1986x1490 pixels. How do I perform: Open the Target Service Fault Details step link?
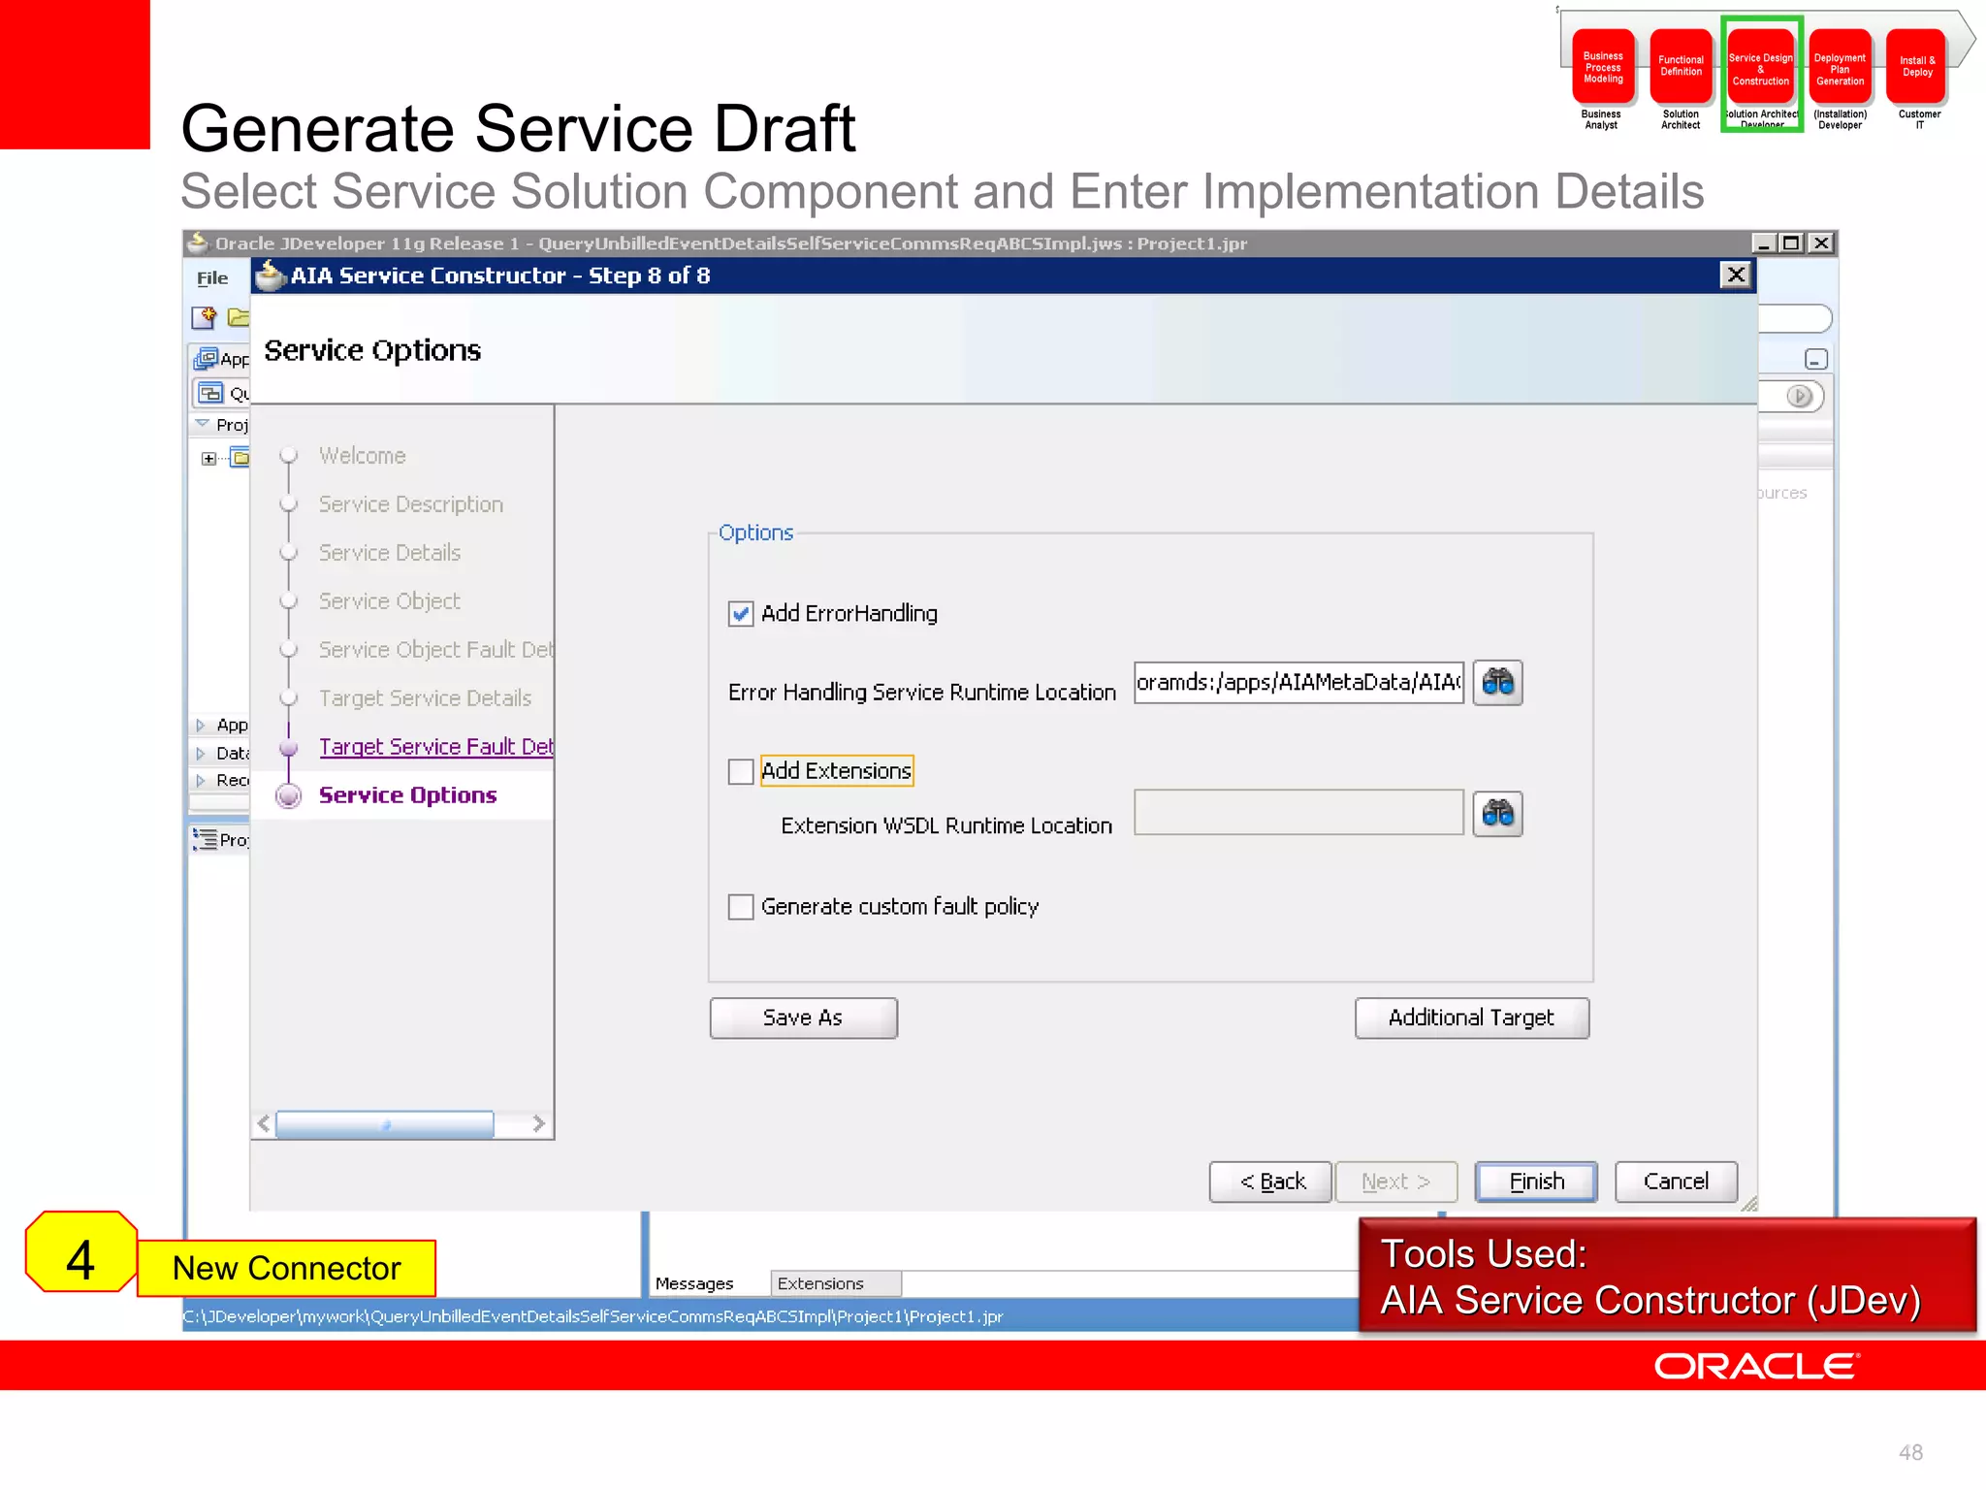tap(436, 747)
